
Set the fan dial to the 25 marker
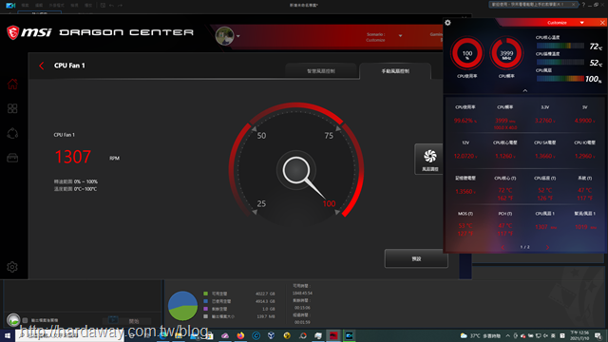pos(261,204)
